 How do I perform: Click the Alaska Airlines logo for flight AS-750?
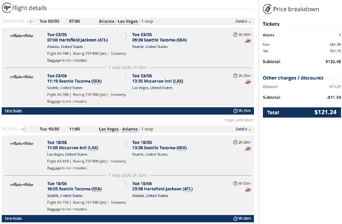click(22, 184)
